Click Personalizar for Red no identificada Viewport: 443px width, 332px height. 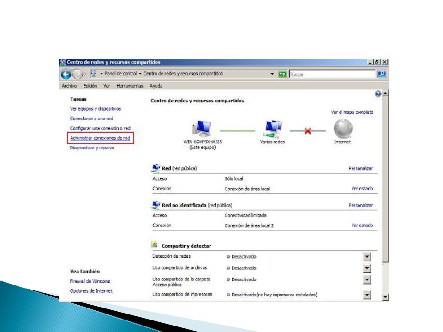pyautogui.click(x=360, y=205)
